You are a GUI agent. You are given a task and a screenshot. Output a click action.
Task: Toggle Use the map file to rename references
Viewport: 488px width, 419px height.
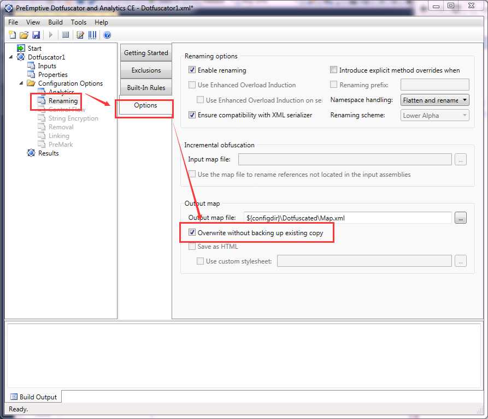point(192,174)
